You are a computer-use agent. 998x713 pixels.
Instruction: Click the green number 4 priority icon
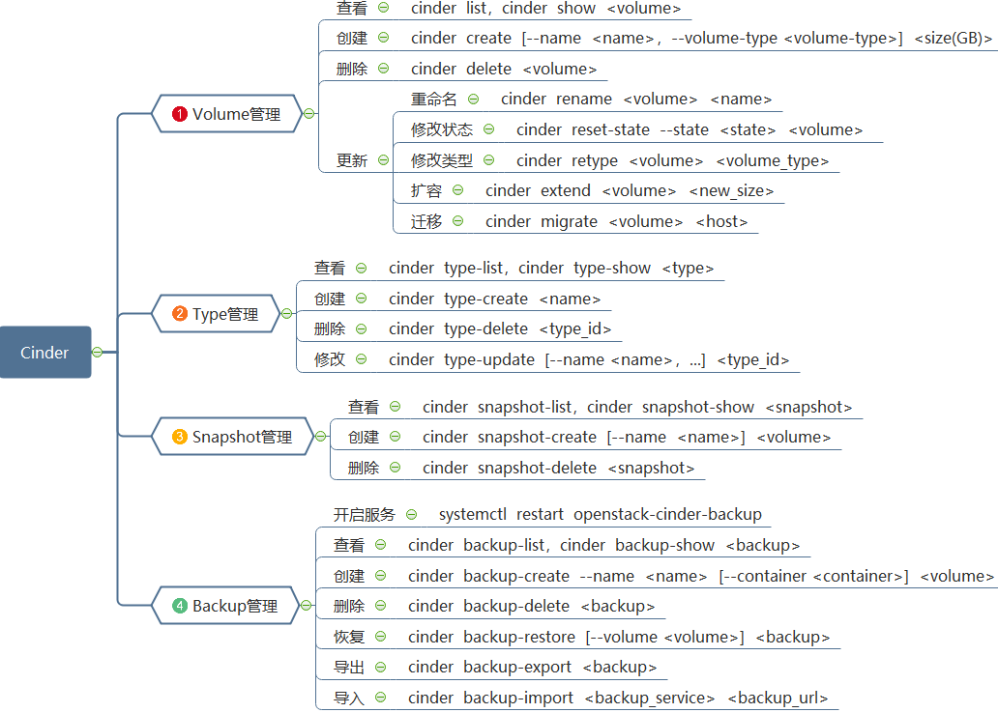coord(179,606)
